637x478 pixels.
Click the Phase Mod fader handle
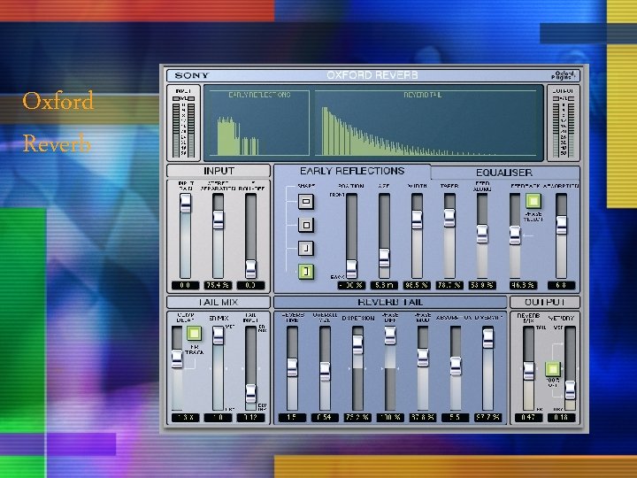(423, 358)
